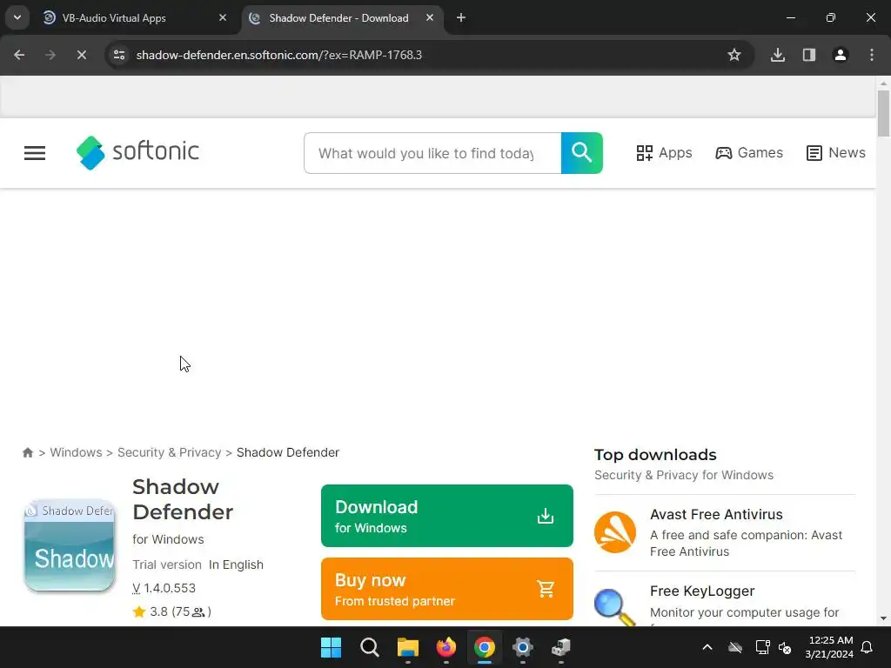This screenshot has height=668, width=891.
Task: Click the green Download for Windows button
Action: point(446,516)
